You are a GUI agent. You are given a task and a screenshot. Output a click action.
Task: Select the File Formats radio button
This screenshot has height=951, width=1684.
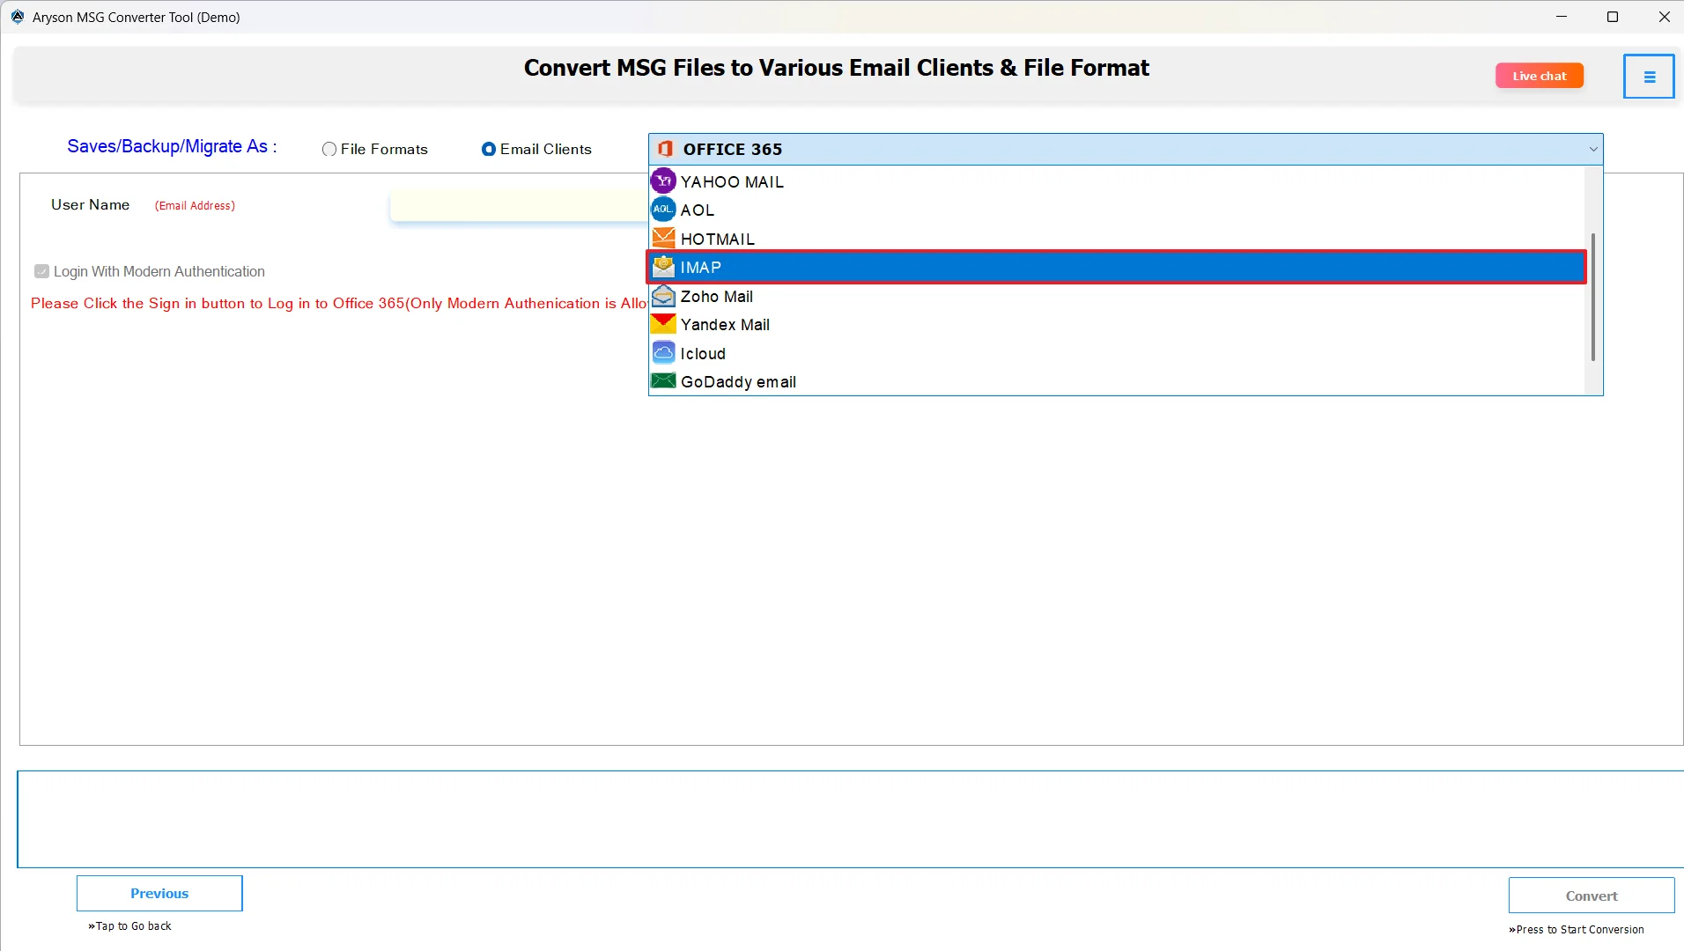[329, 149]
